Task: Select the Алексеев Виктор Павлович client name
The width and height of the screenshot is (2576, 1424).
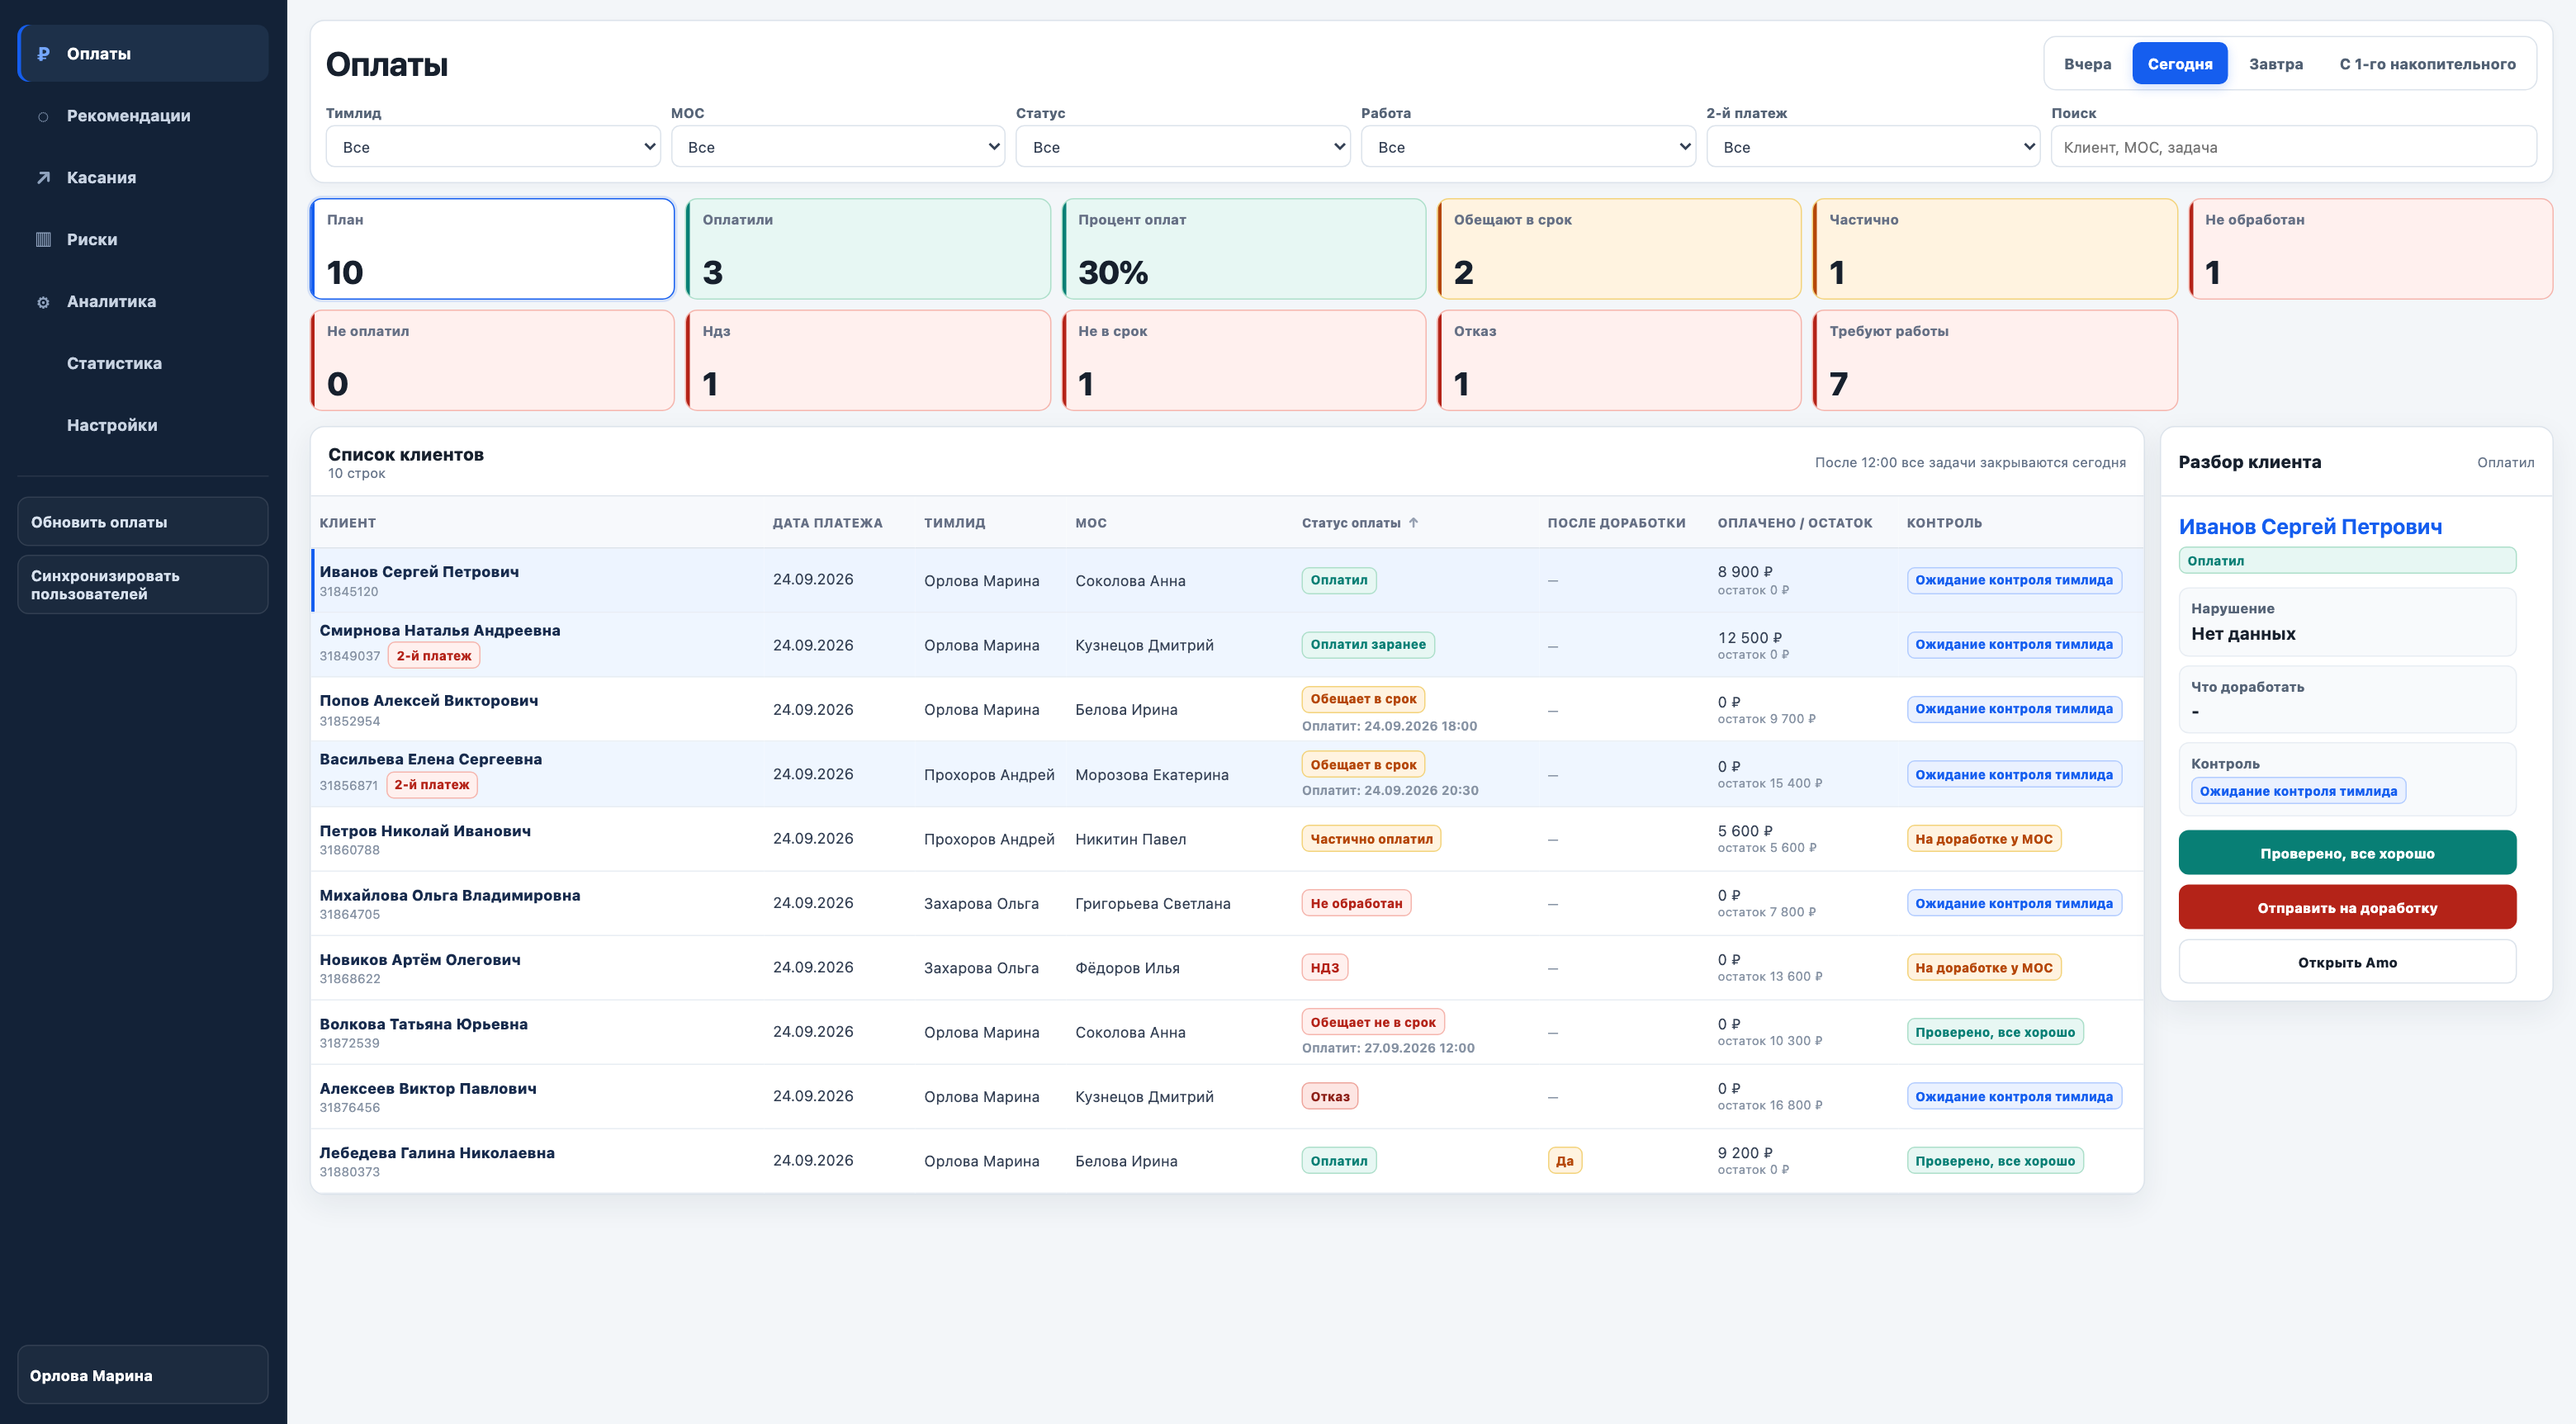Action: [428, 1089]
